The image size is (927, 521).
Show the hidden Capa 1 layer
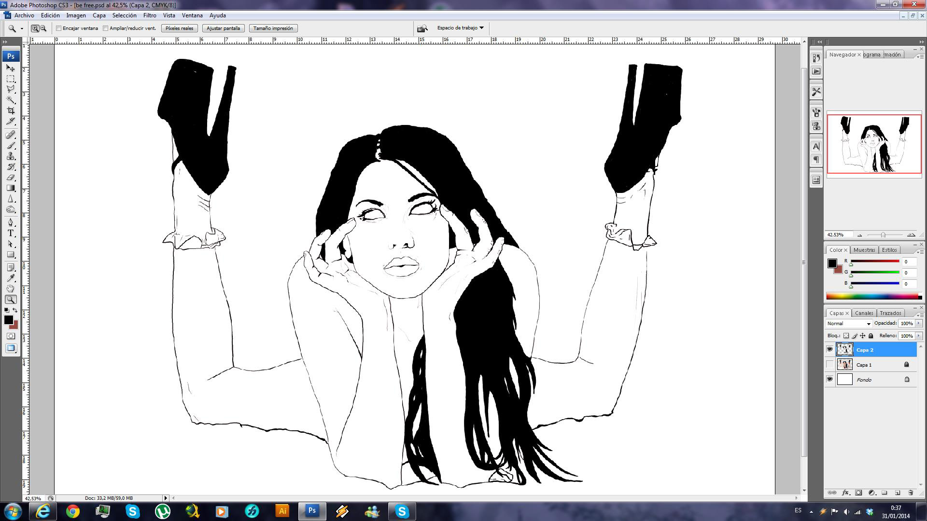[829, 365]
